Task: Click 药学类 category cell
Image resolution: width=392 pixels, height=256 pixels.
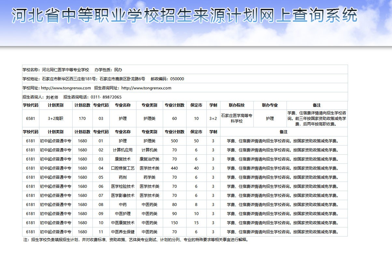Action: (149, 177)
